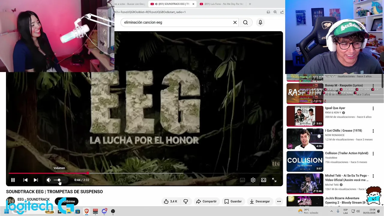Open the zoom magnifier in the address bar

click(x=275, y=12)
